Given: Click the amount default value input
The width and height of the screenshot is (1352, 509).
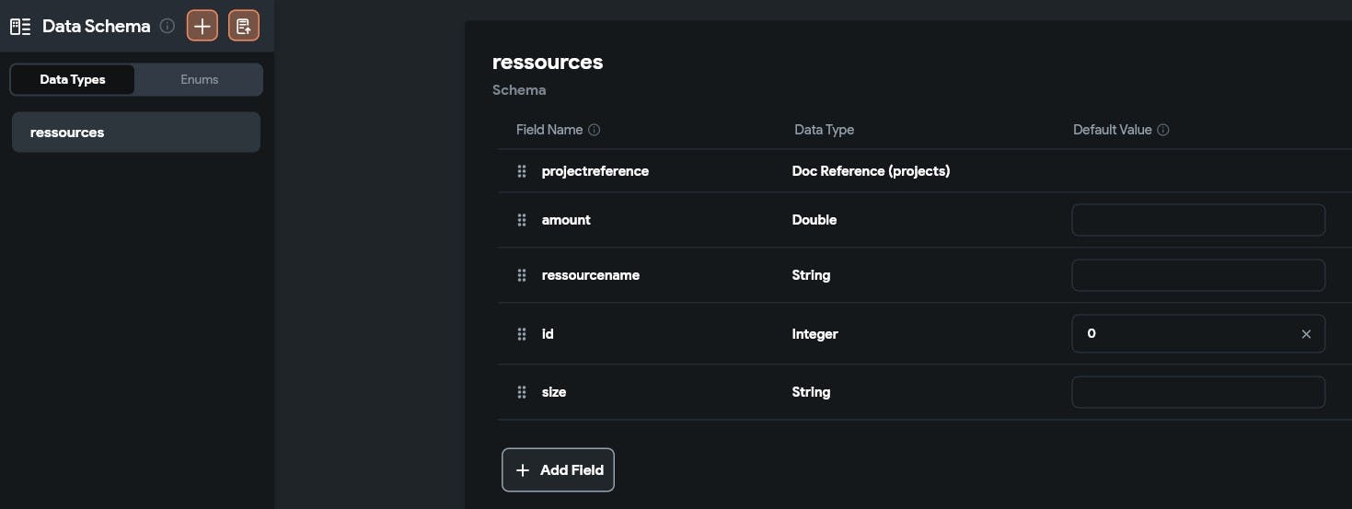Looking at the screenshot, I should (1196, 220).
